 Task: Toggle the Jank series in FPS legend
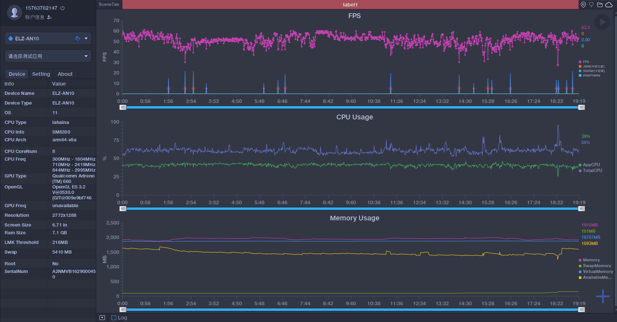pyautogui.click(x=591, y=66)
